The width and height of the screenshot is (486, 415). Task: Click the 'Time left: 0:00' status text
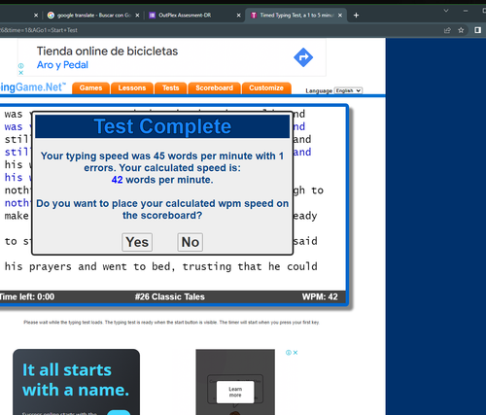click(27, 296)
